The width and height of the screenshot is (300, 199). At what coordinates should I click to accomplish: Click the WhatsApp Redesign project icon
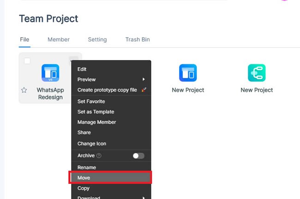[x=50, y=73]
